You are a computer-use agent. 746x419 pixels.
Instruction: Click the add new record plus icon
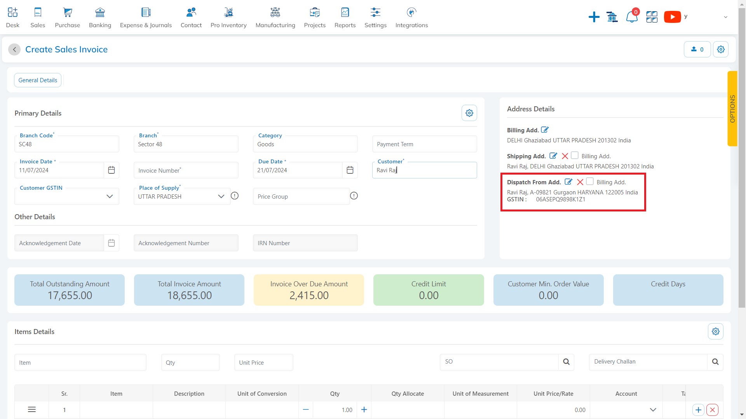pyautogui.click(x=698, y=409)
